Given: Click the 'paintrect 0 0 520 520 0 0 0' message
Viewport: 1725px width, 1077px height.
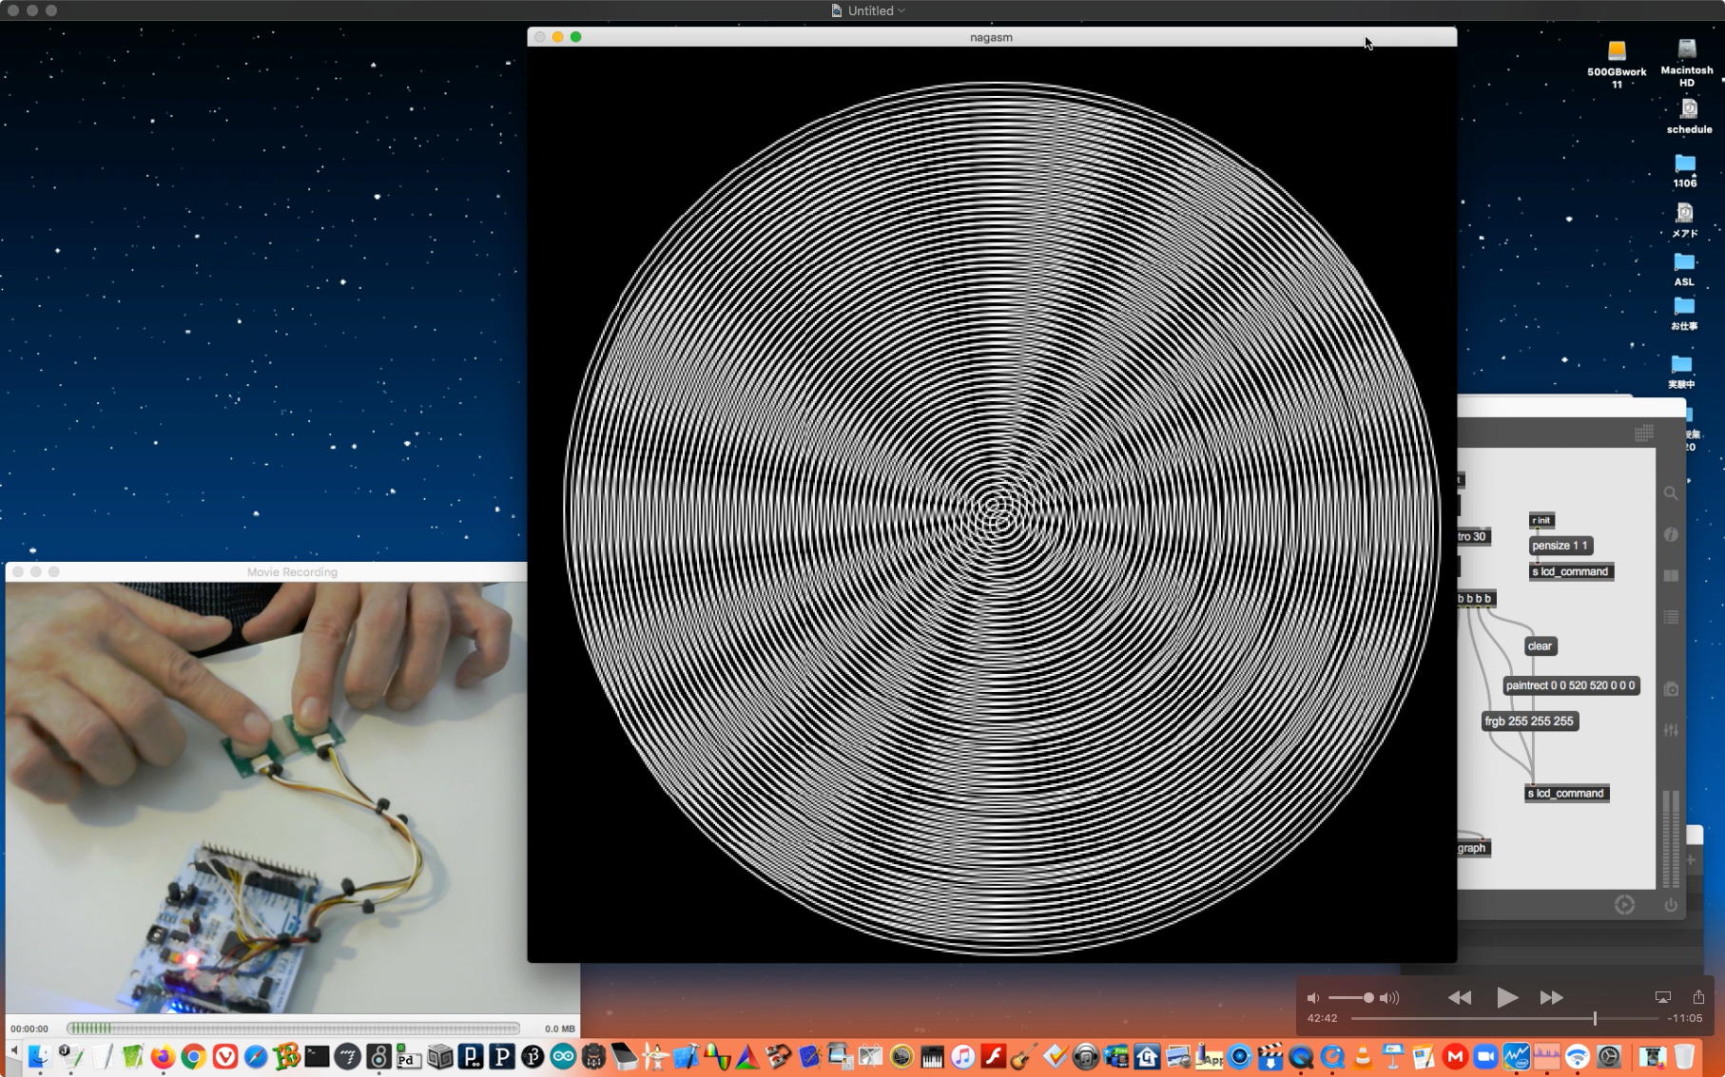Looking at the screenshot, I should pos(1570,685).
